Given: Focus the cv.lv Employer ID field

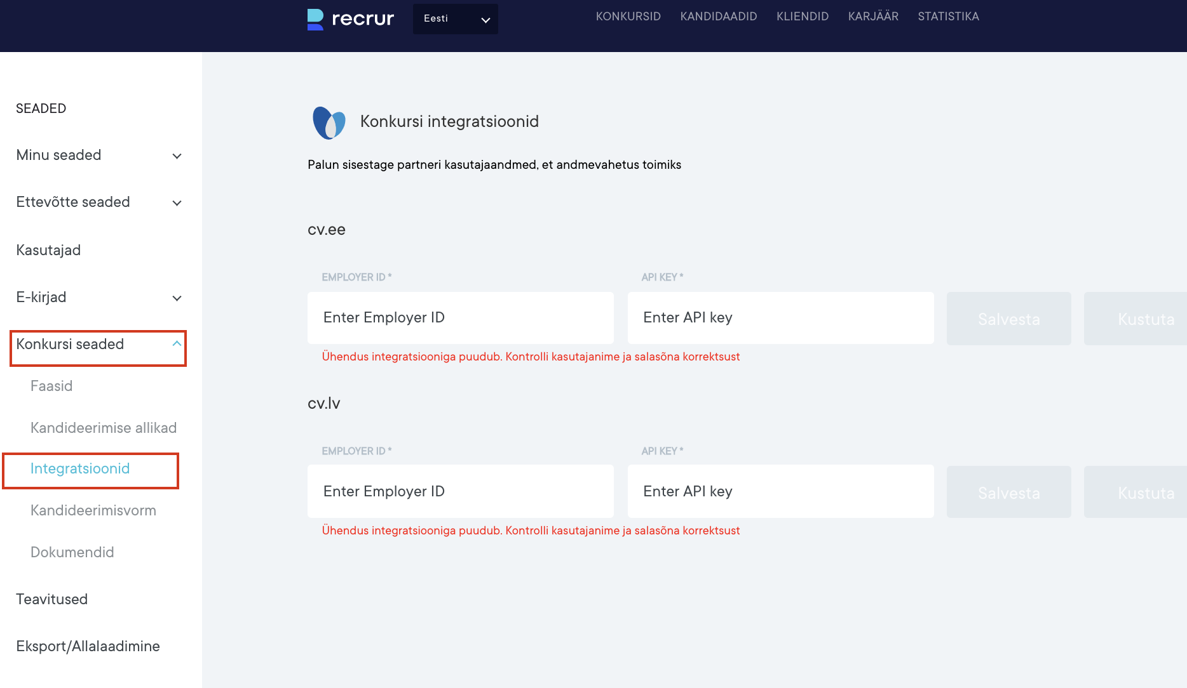Looking at the screenshot, I should 460,492.
